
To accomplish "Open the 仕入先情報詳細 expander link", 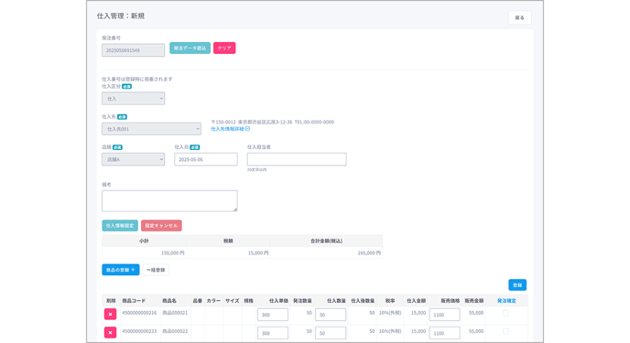I will (x=230, y=129).
